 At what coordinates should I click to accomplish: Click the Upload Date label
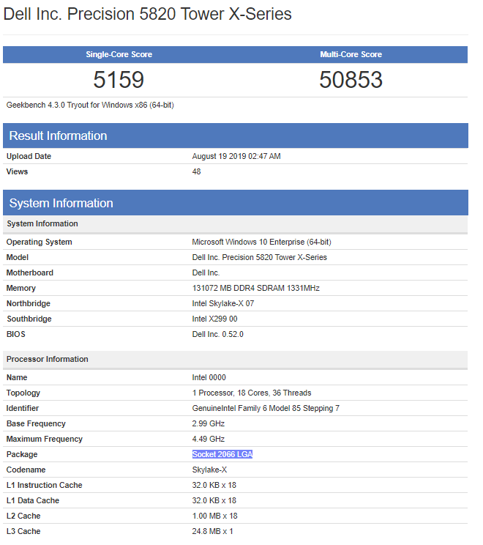click(x=29, y=157)
